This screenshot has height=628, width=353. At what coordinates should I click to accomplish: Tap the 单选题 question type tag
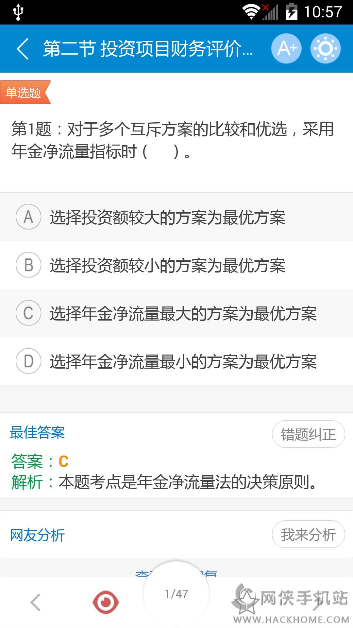24,93
